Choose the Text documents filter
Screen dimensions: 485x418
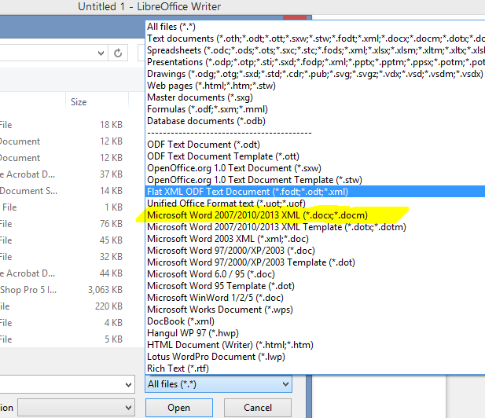[x=315, y=38]
